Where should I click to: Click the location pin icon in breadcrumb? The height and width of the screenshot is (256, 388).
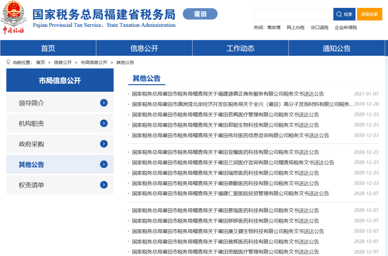pyautogui.click(x=8, y=62)
